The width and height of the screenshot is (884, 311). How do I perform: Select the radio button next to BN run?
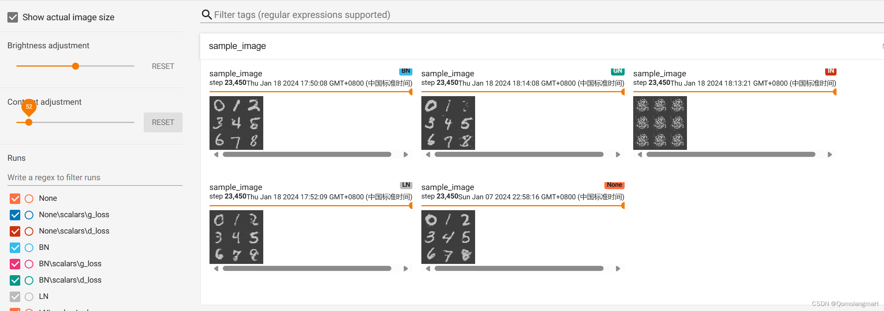tap(29, 248)
